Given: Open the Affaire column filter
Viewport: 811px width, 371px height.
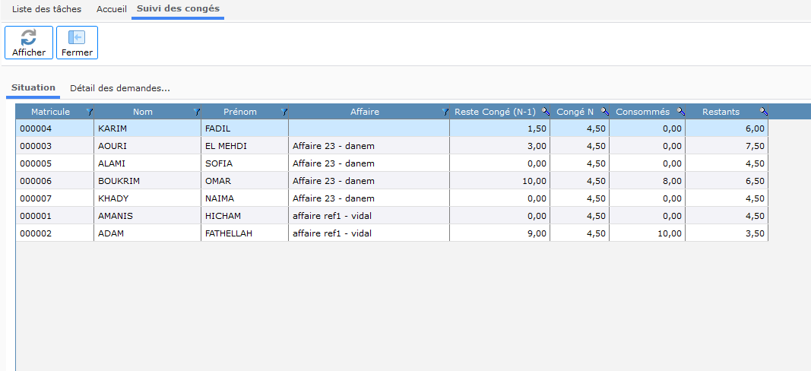Looking at the screenshot, I should click(x=445, y=112).
